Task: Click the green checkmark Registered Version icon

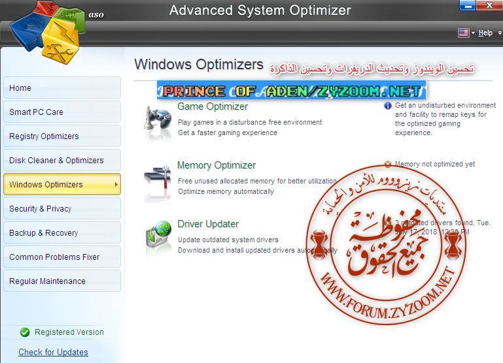Action: pyautogui.click(x=25, y=332)
